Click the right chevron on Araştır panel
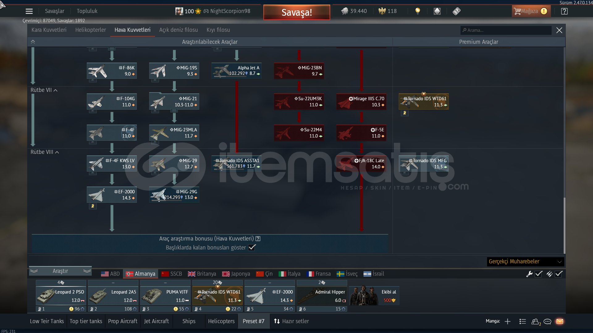Screen dimensions: 593x333 tap(87, 271)
